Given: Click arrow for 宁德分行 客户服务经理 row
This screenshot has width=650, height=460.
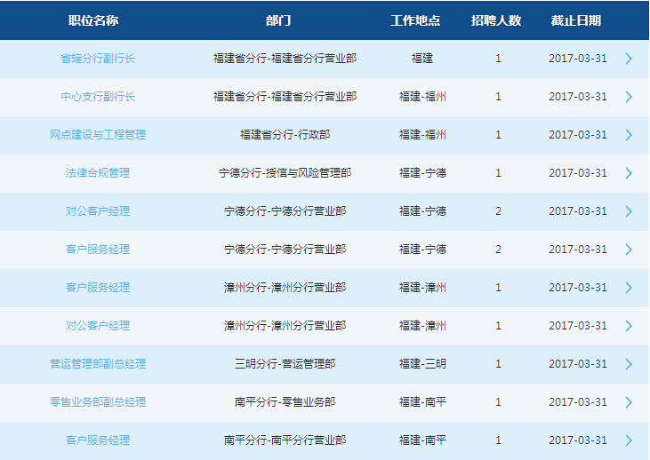Looking at the screenshot, I should (x=629, y=250).
